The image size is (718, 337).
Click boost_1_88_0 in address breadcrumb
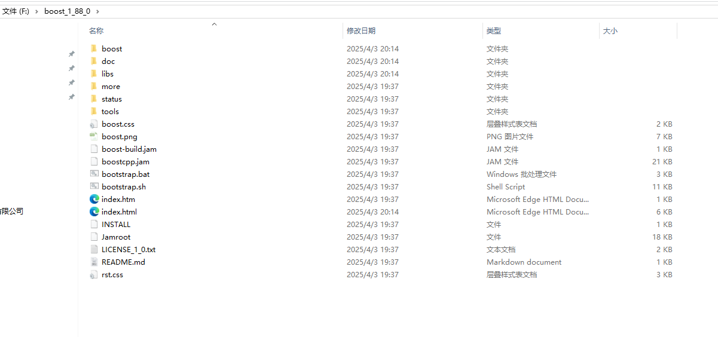tap(67, 11)
